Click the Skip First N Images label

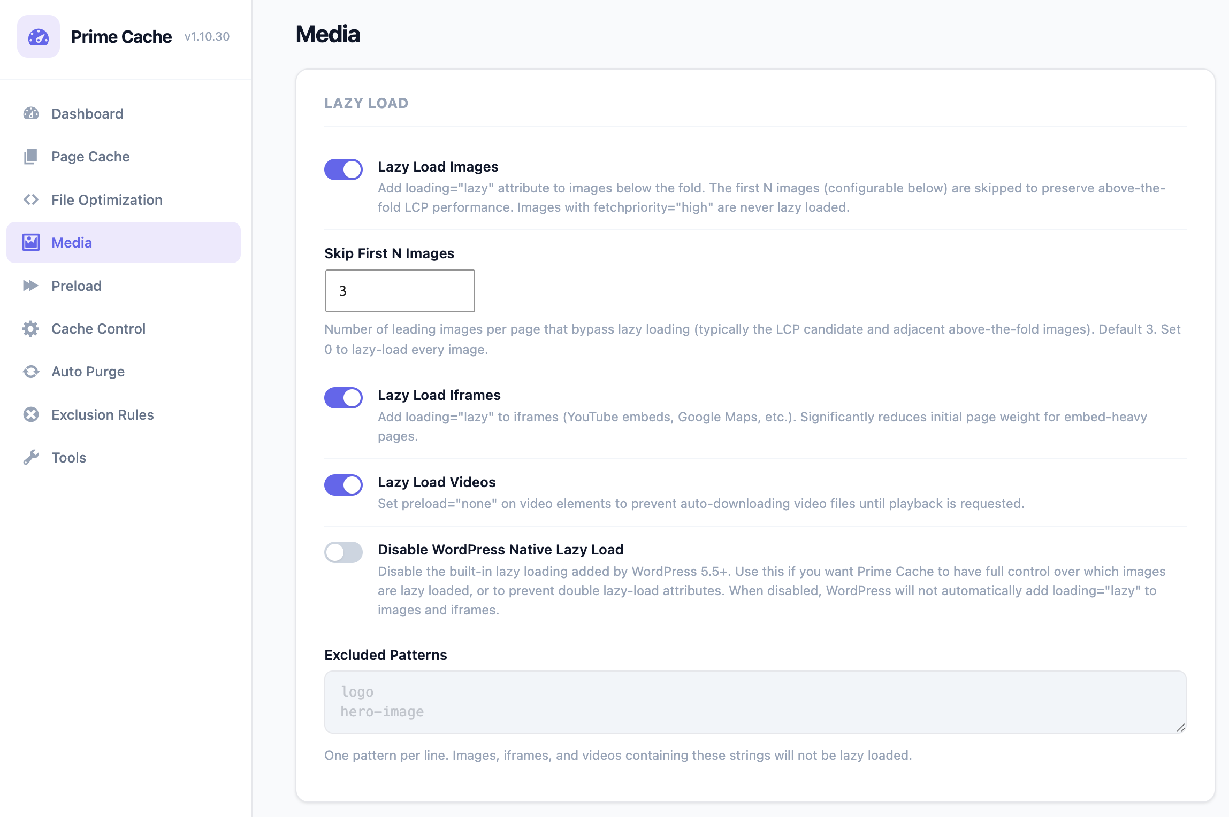pyautogui.click(x=390, y=253)
